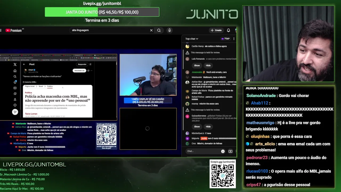Screen dimensions: 341x192
Task: Click Inscrever-se on Chief's post
Action: (x=79, y=71)
